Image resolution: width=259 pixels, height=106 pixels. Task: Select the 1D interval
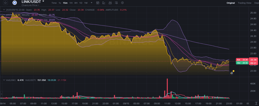click(81, 3)
